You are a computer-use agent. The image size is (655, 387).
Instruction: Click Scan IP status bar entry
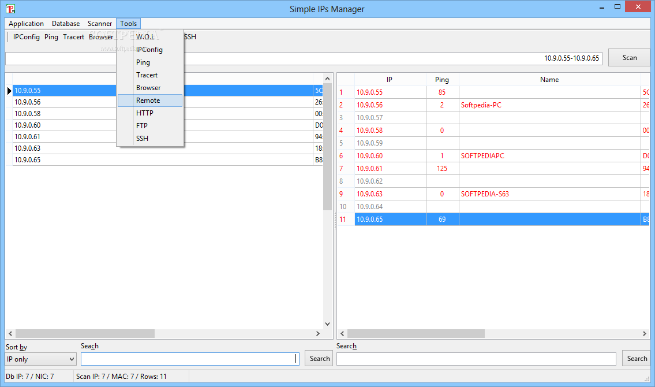[x=121, y=377]
